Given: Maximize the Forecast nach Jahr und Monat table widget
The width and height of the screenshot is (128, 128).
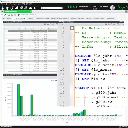Looking at the screenshot, I should (x=57, y=24).
